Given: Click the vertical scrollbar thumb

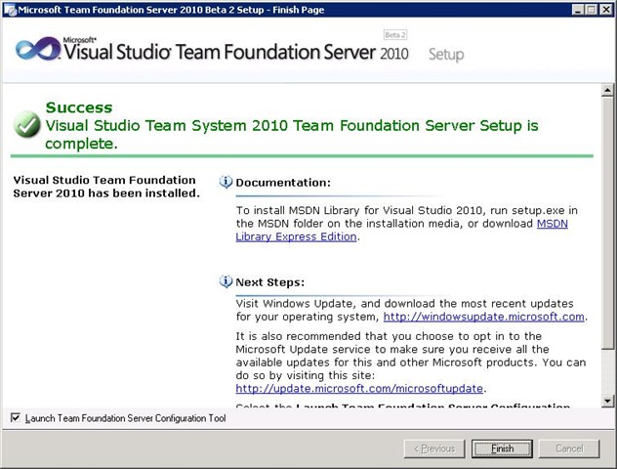Looking at the screenshot, I should click(x=607, y=223).
